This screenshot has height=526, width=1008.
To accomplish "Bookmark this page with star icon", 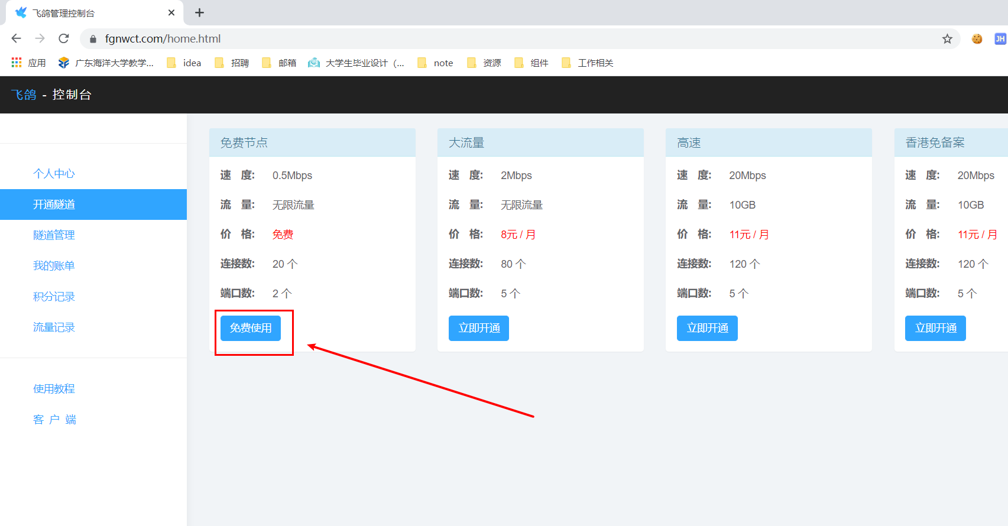I will click(x=947, y=39).
